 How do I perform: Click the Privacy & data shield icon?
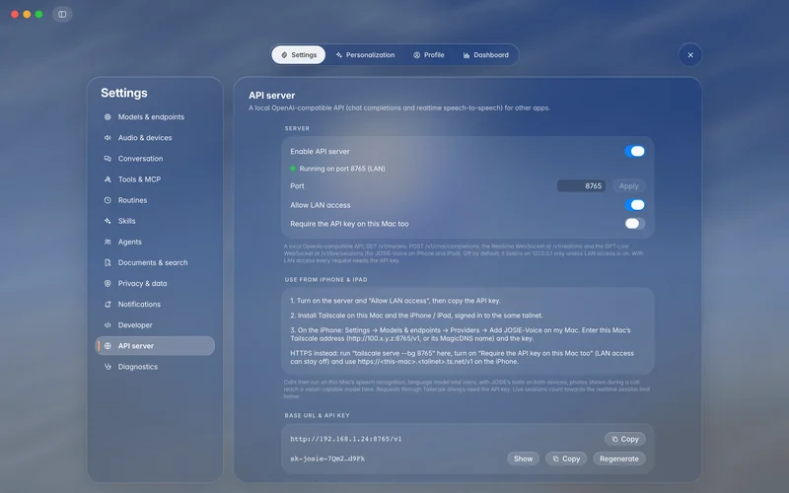click(x=108, y=283)
